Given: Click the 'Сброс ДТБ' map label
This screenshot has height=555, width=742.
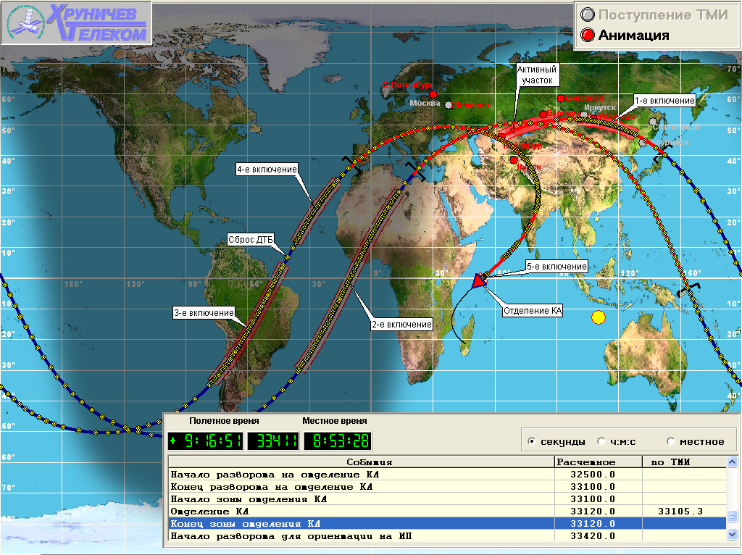Looking at the screenshot, I should click(x=250, y=239).
